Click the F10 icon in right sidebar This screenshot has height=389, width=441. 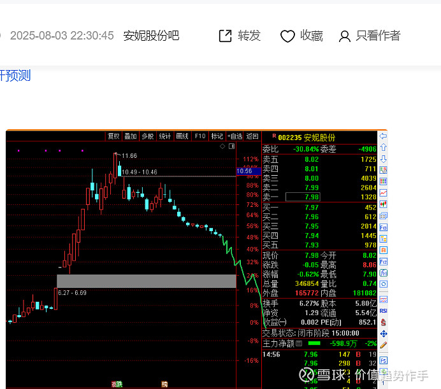pos(383,227)
